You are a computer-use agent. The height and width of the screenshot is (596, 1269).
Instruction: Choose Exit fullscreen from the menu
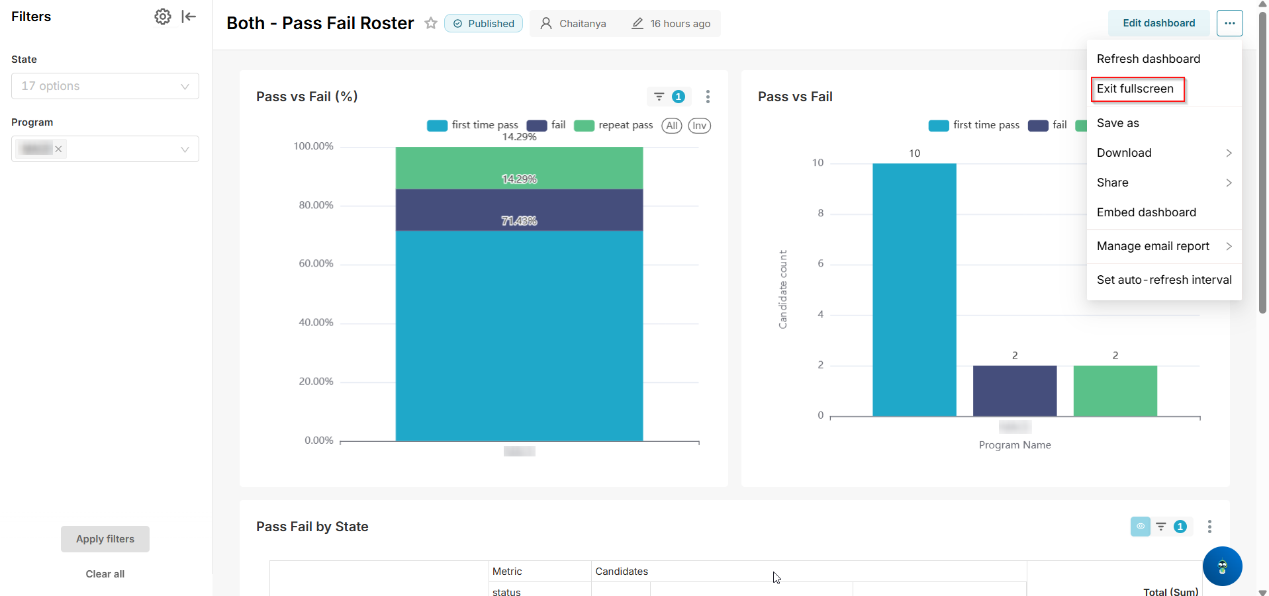point(1135,89)
